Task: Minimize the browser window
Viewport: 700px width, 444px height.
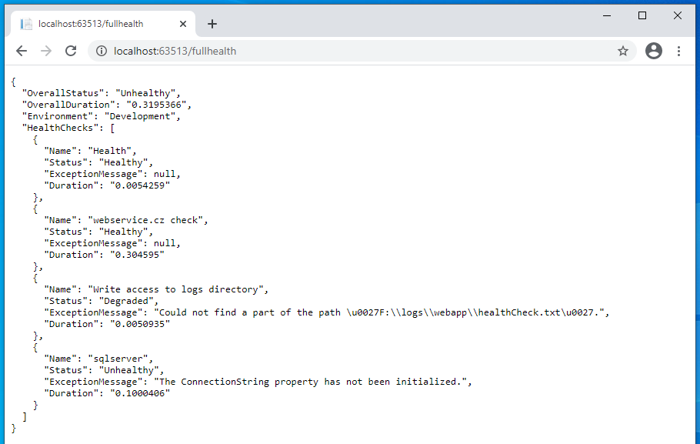Action: pos(607,15)
